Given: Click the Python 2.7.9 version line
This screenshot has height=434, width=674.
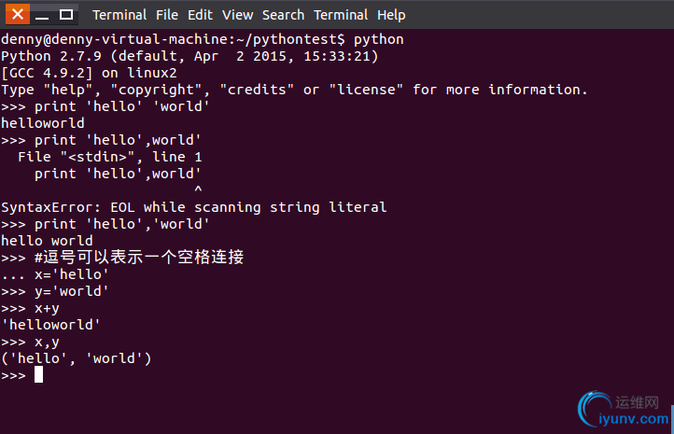Looking at the screenshot, I should click(190, 56).
